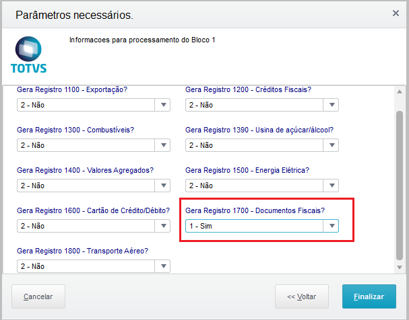The width and height of the screenshot is (409, 320).
Task: Open Registro 1100 Exportação dropdown arrow
Action: (x=163, y=105)
